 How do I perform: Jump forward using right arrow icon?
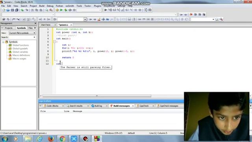[x=185, y=15]
